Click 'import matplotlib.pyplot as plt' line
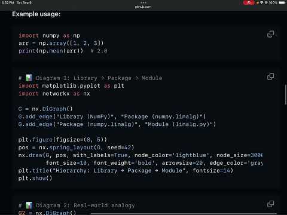 71,86
